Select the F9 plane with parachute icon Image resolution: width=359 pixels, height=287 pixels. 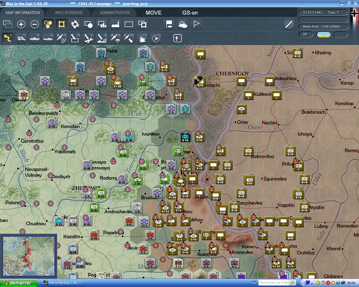click(115, 38)
